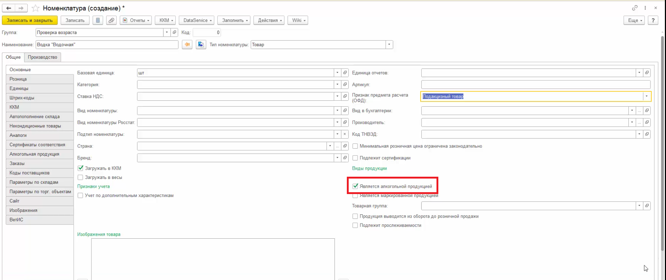Open the Тип номенклатуры dropdown list
666x280 pixels.
pos(389,45)
